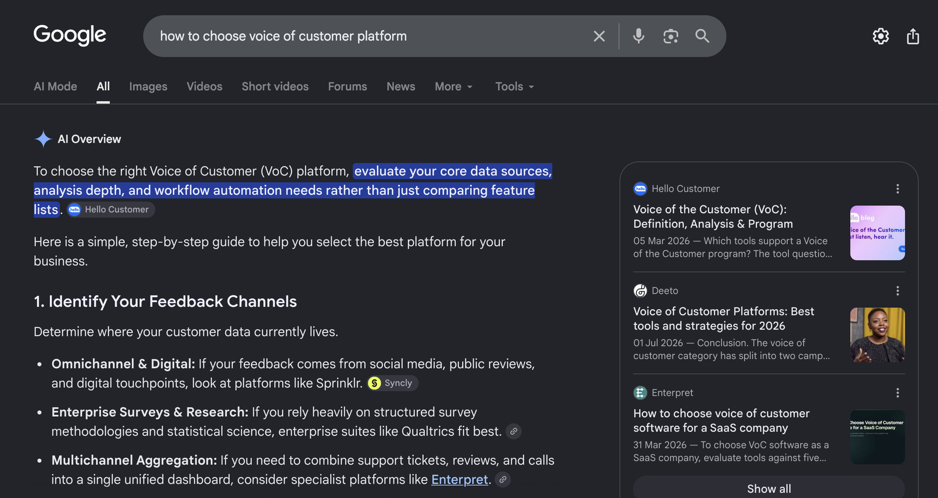Click the highlighted text 'evaluate your core data sources'
The image size is (938, 498).
click(x=453, y=171)
